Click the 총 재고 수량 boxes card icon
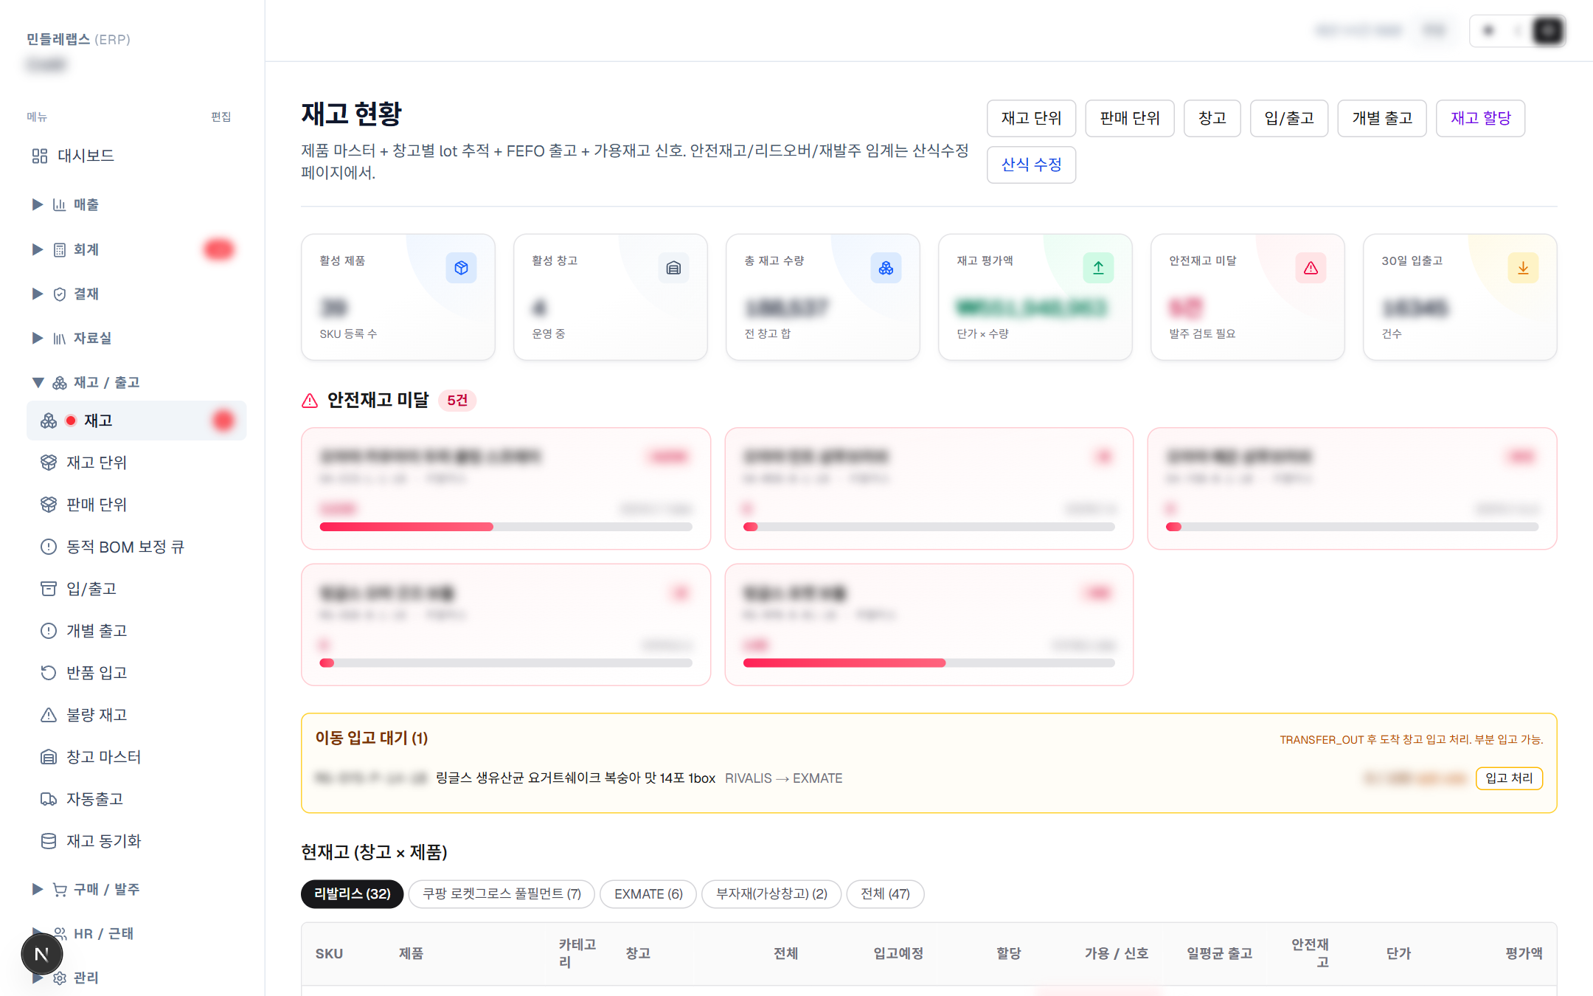 [886, 268]
